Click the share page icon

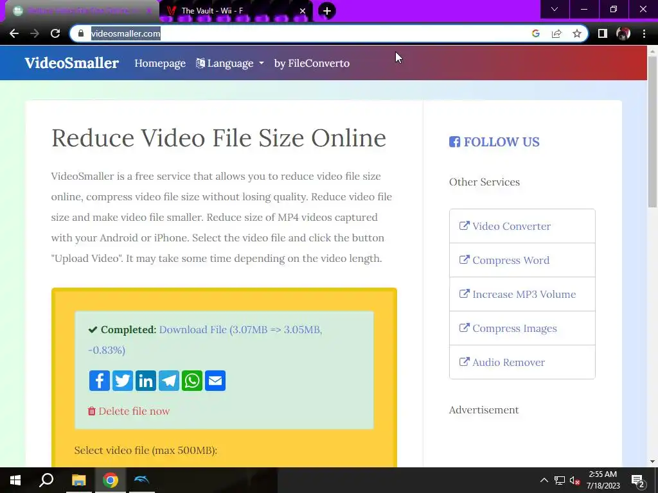click(x=556, y=33)
